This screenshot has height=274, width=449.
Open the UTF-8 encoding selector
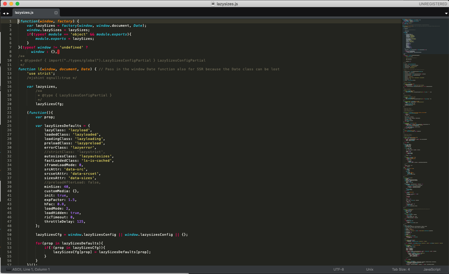338,269
